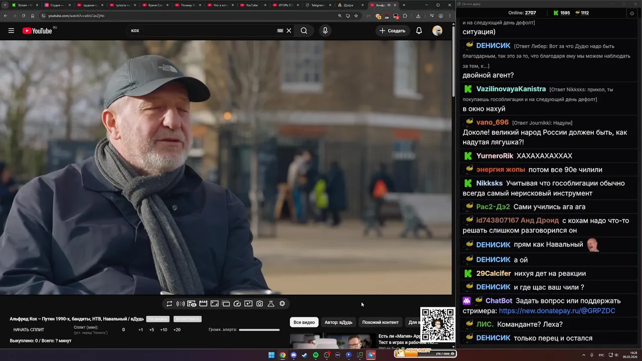Open the YouTube hamburger guide menu

click(x=11, y=31)
